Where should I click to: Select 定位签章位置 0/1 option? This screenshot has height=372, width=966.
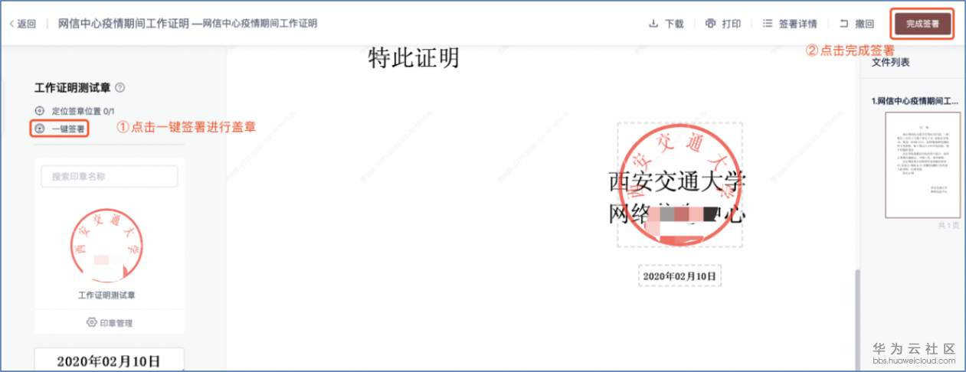75,111
